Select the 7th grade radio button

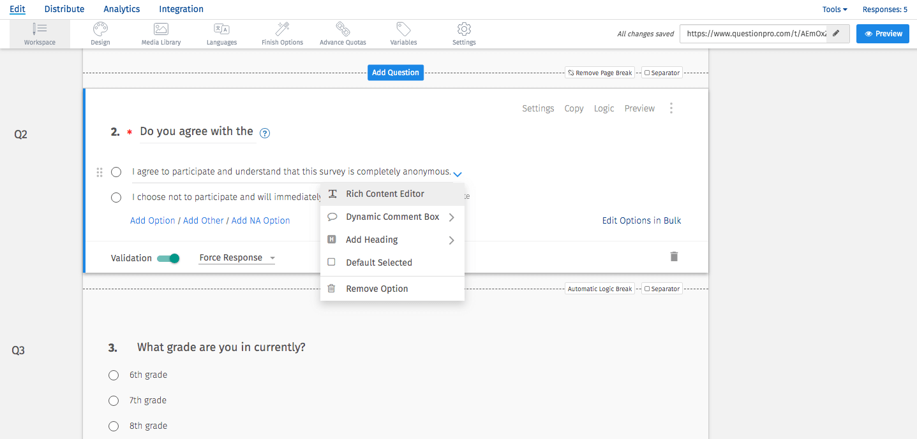(x=114, y=401)
